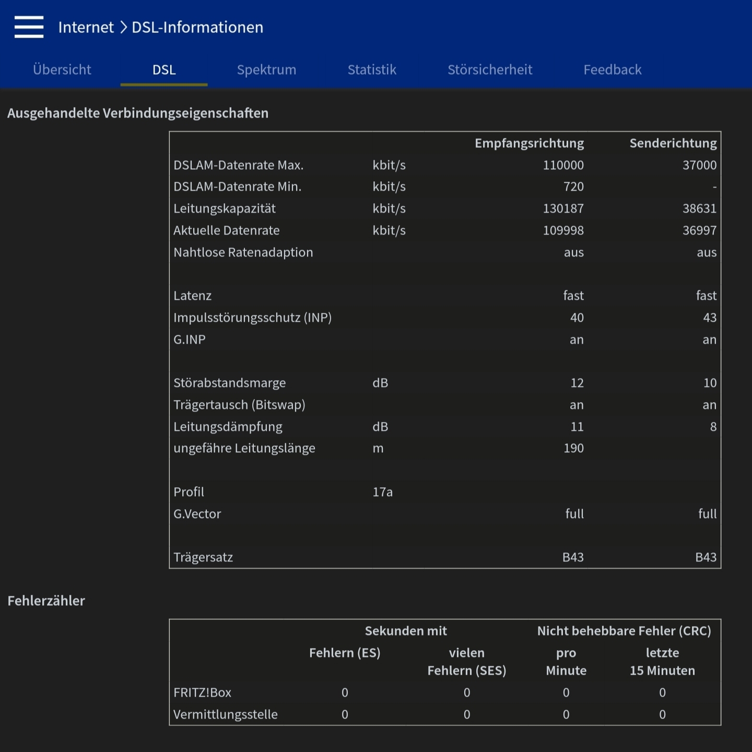The height and width of the screenshot is (752, 752).
Task: Switch to the Übersicht tab
Action: coord(62,69)
